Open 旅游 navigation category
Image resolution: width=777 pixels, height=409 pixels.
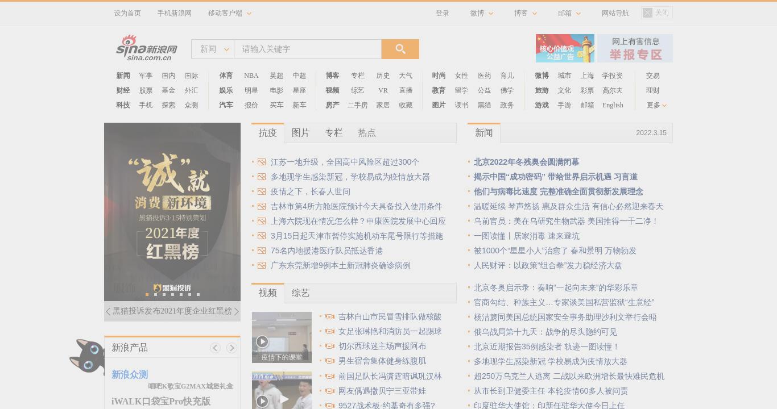click(542, 90)
